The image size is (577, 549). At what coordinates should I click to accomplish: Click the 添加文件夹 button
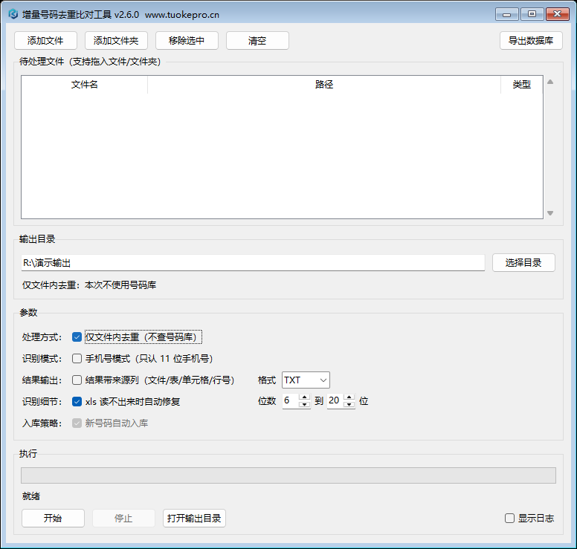[116, 40]
